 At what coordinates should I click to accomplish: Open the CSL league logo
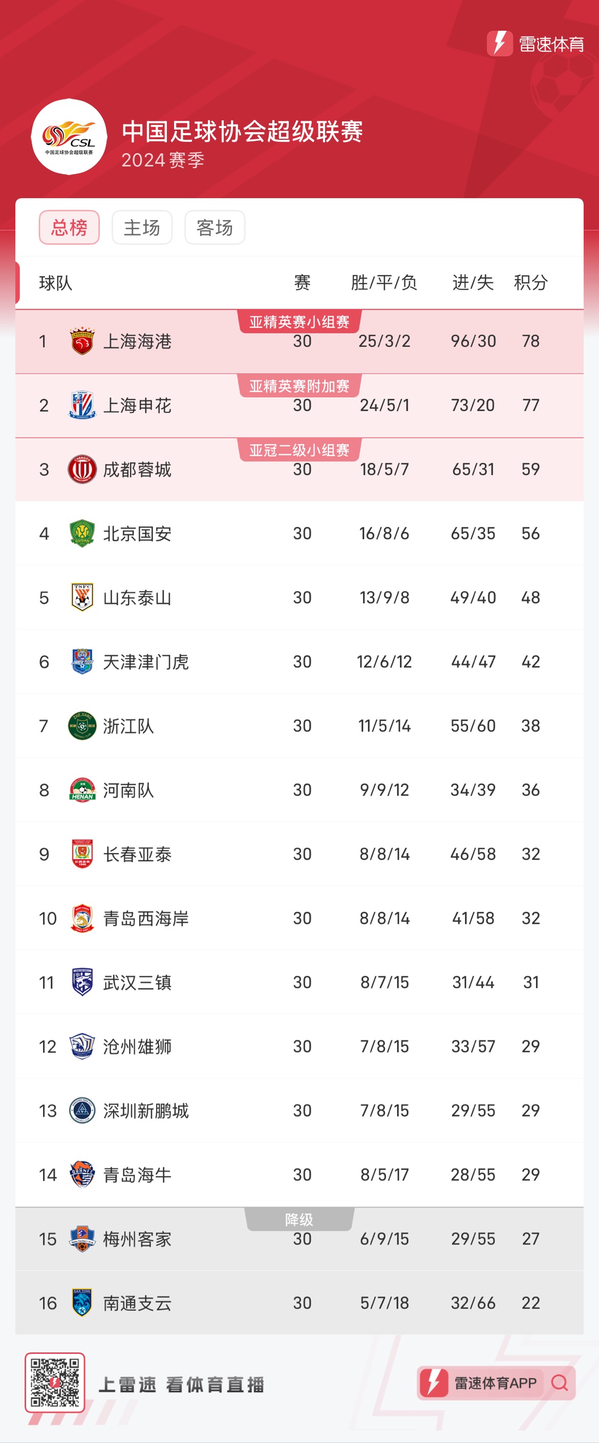pyautogui.click(x=69, y=137)
